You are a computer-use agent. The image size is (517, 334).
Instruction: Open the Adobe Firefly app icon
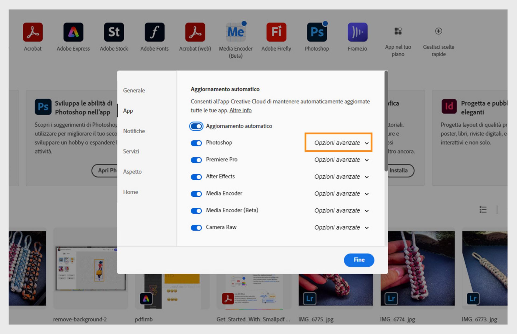coord(276,32)
